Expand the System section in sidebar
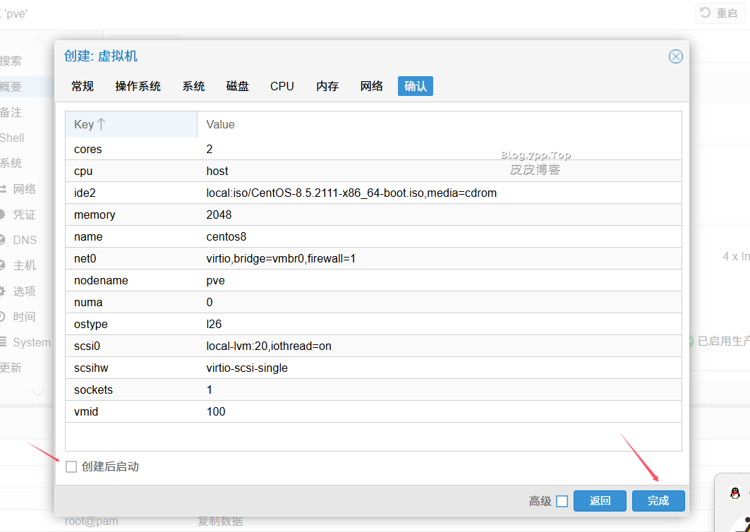750x532 pixels. tap(31, 342)
